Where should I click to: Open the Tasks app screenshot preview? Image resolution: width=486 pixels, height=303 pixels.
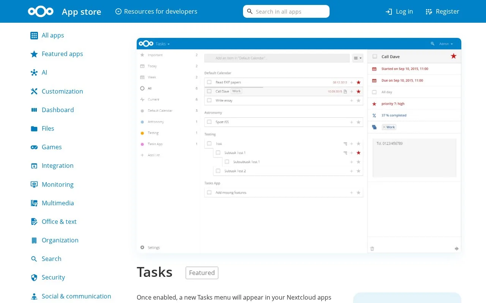(x=299, y=145)
